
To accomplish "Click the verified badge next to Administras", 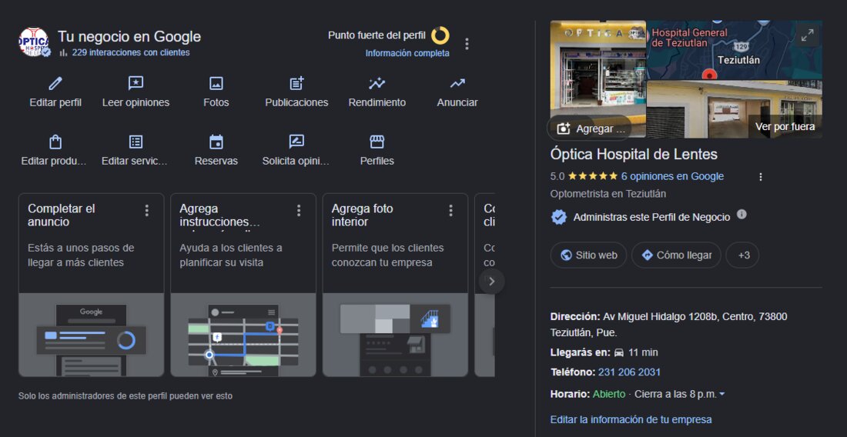I will [x=558, y=218].
